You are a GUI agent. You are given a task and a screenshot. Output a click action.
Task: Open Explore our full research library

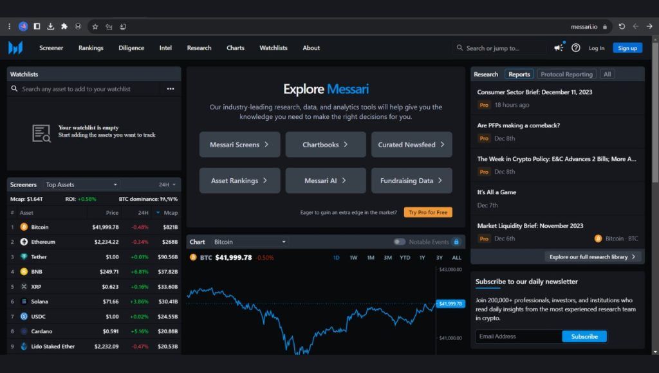point(593,257)
